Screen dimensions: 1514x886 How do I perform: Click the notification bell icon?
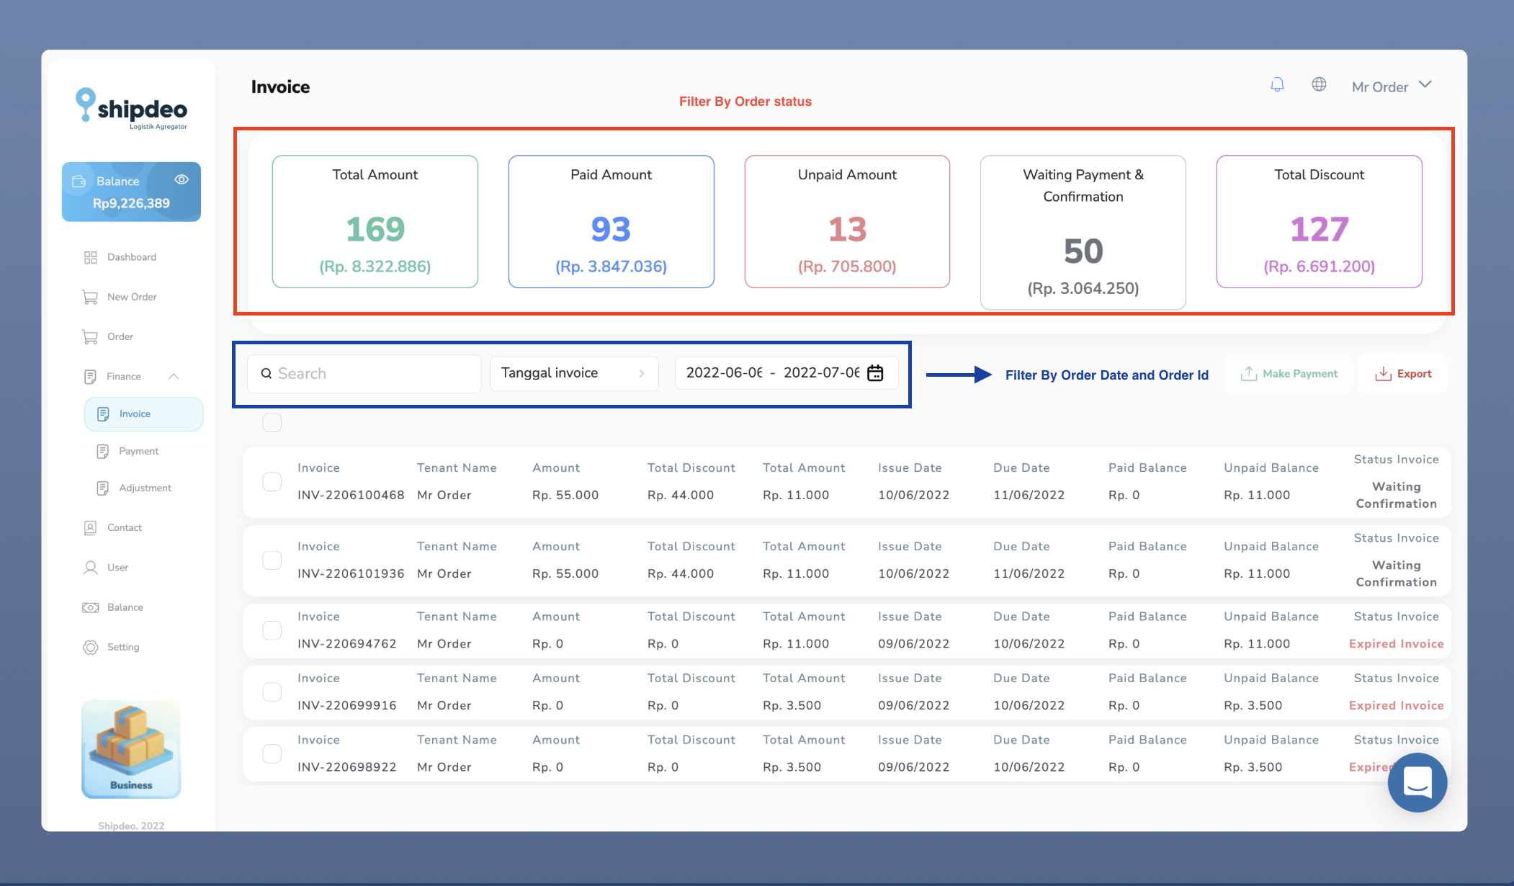pyautogui.click(x=1277, y=85)
